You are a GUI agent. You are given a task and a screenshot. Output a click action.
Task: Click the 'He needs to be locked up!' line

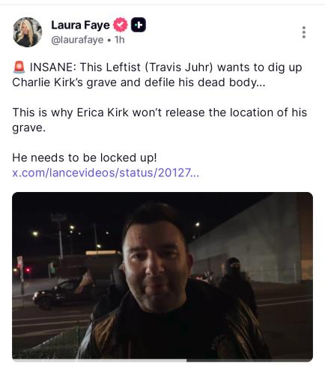click(85, 157)
